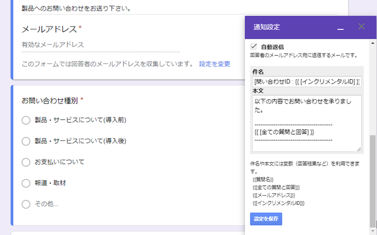Click the {{質問名}} variable text
This screenshot has width=377, height=235.
point(263,179)
